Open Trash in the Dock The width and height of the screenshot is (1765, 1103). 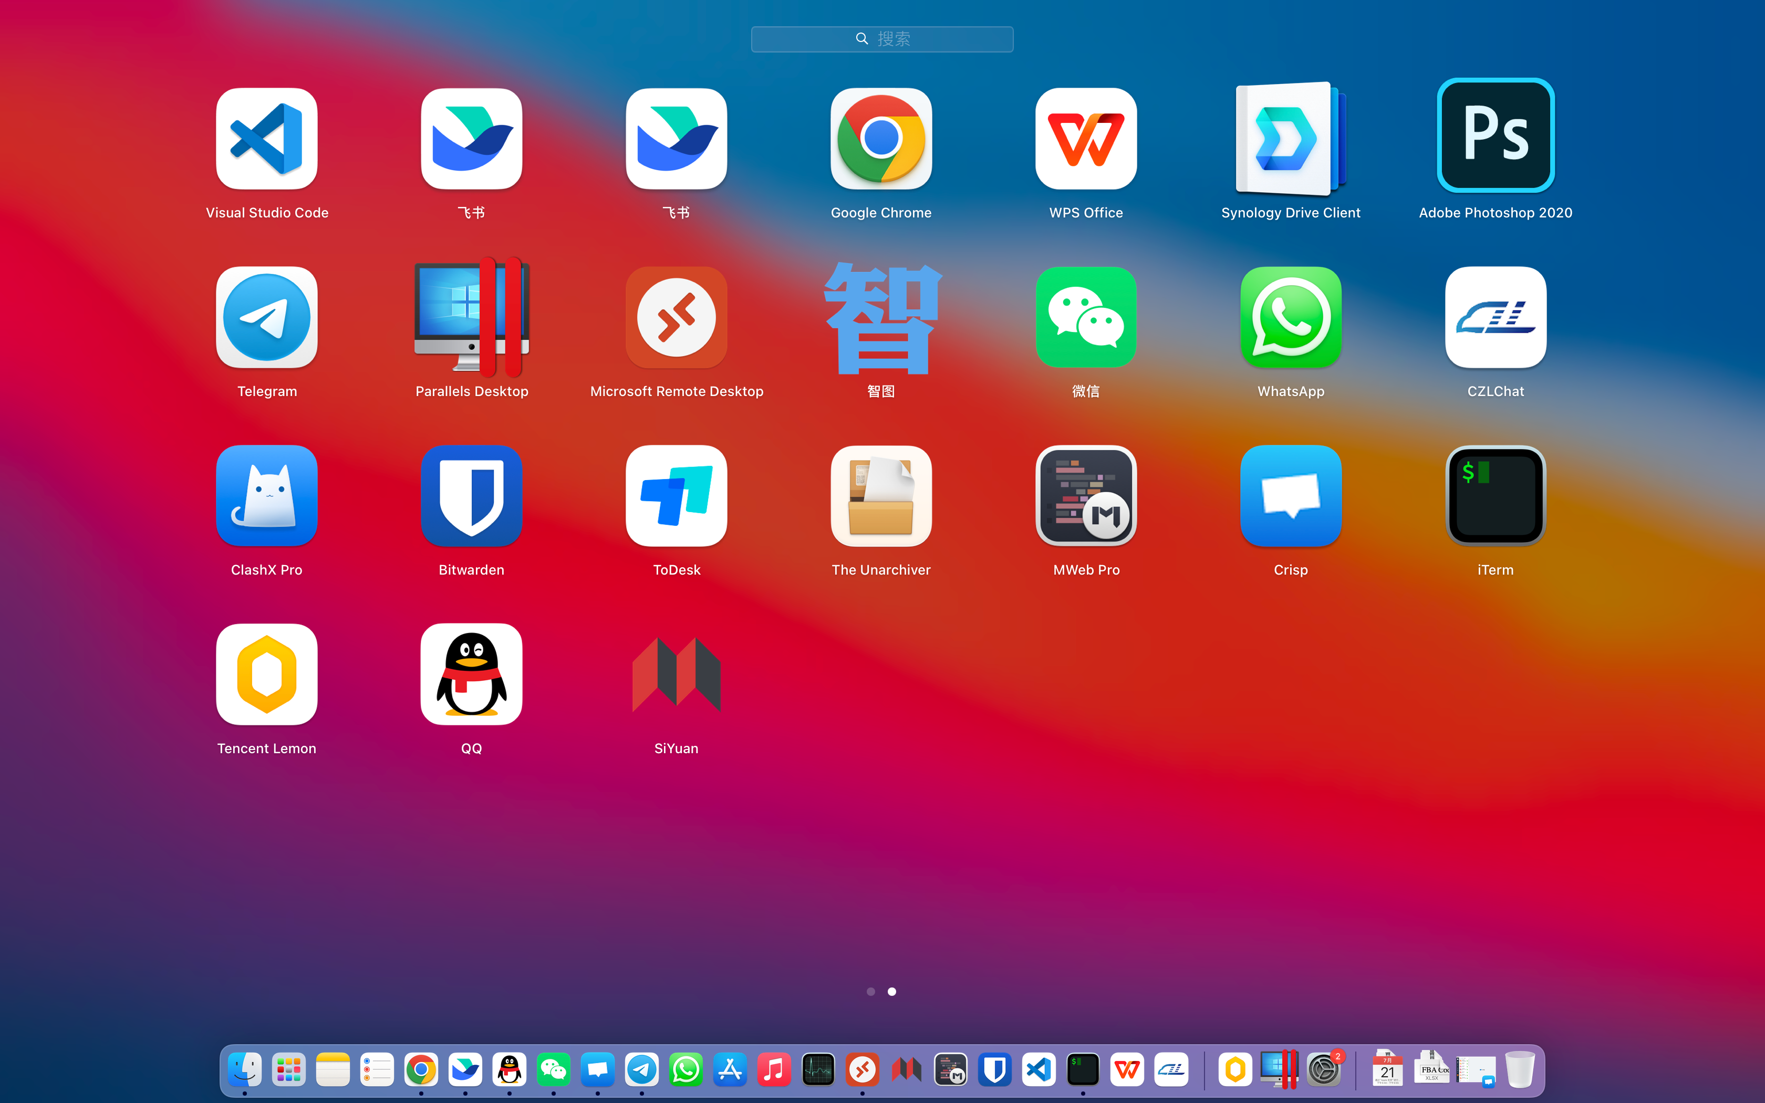pos(1520,1070)
